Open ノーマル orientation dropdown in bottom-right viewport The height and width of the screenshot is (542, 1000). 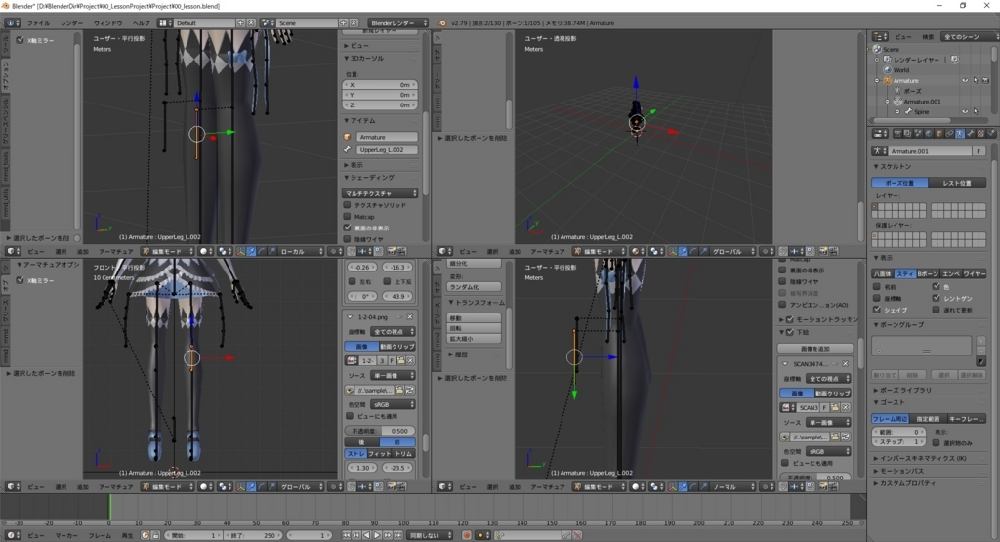(x=733, y=487)
